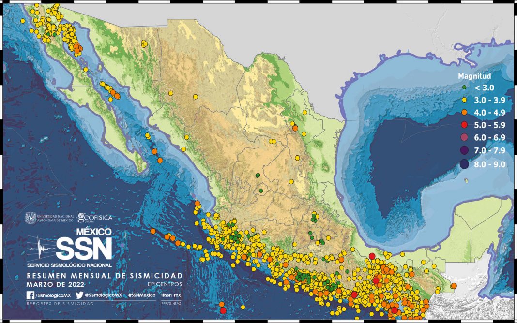Click the /SismologicoMX Facebook handle text
517x323 pixels.
click(53, 295)
